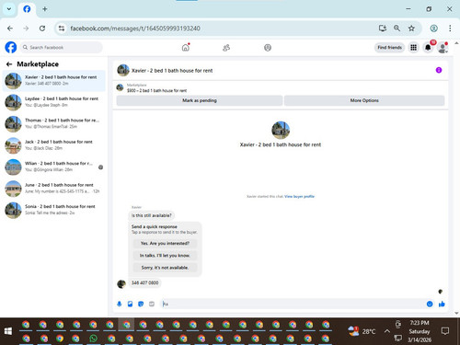460x345 pixels.
Task: Open Laydee conversation in the list
Action: point(54,102)
